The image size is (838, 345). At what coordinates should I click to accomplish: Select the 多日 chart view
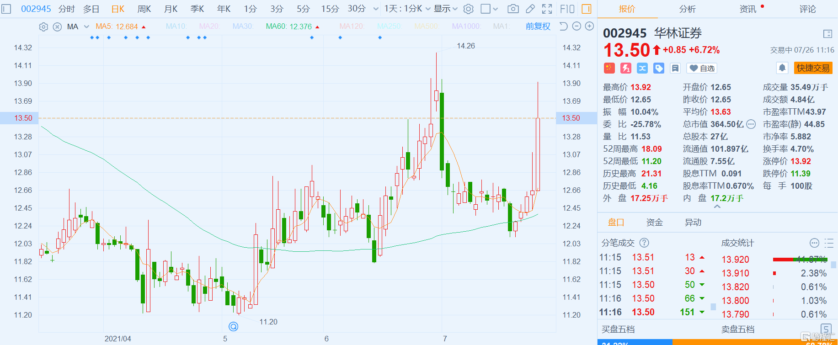[91, 9]
